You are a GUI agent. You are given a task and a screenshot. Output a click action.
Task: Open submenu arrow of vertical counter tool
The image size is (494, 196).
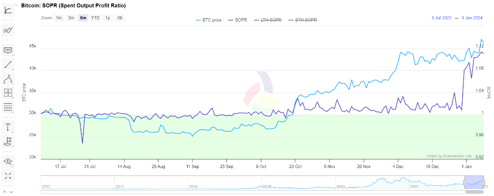[x=13, y=132]
